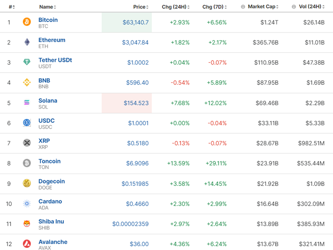Viewport: 333px width, 250px height.
Task: Open the Tether USDt name link
Action: (x=55, y=60)
